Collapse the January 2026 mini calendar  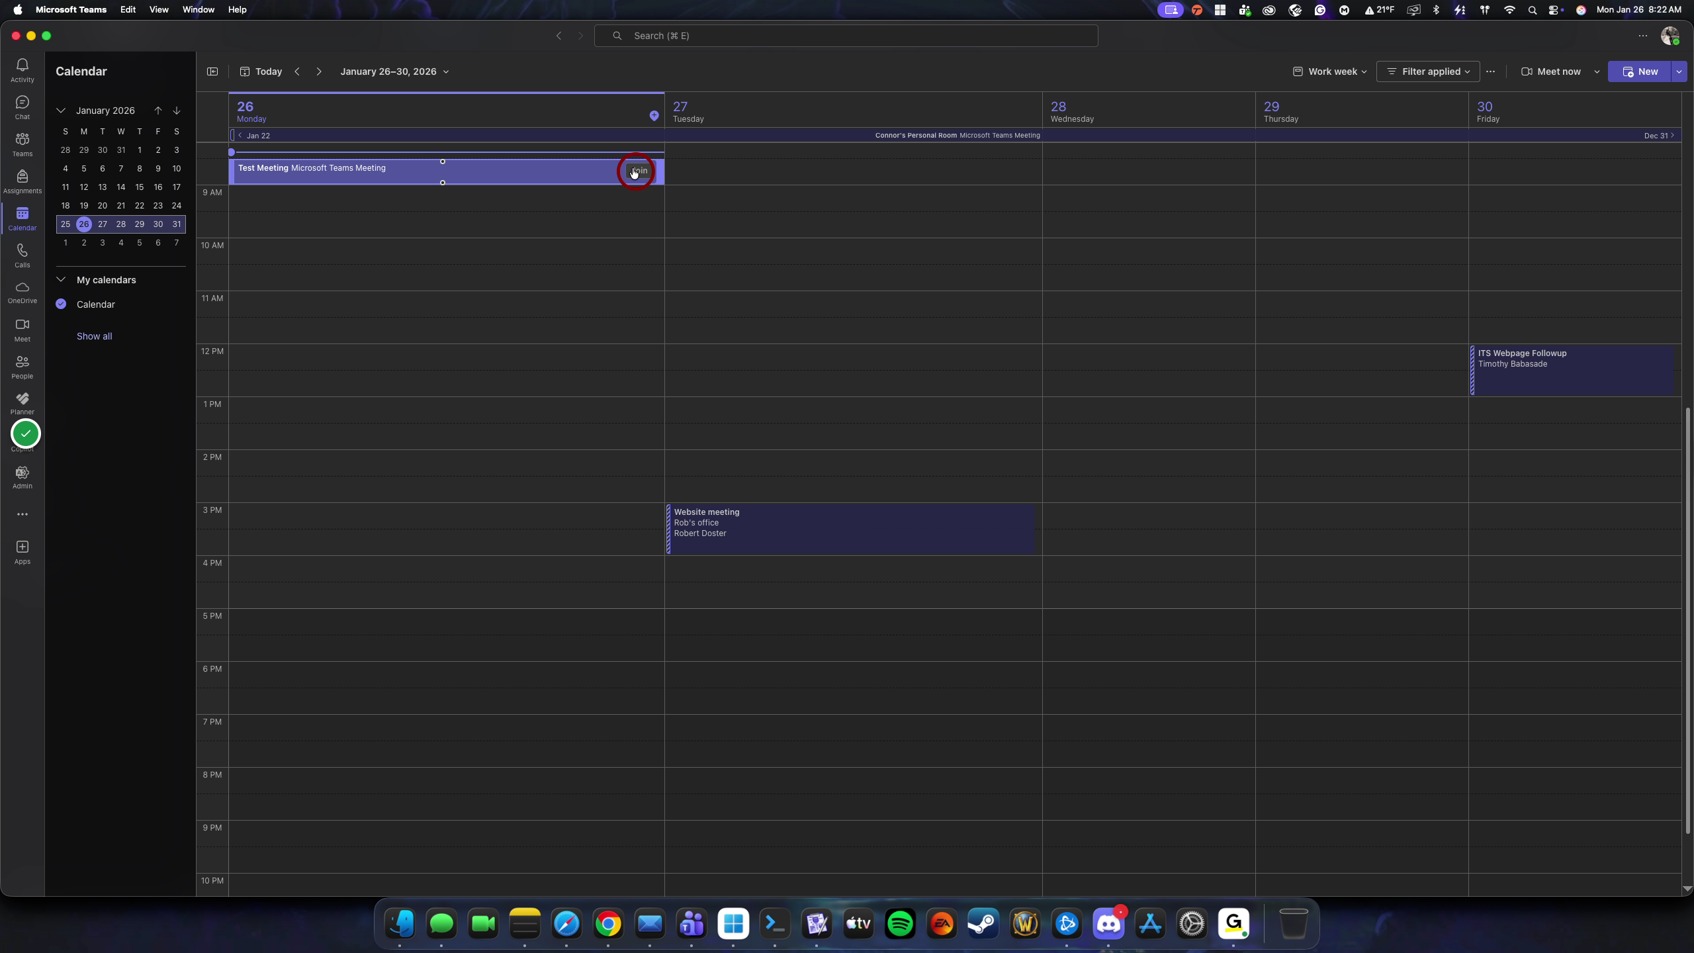click(x=61, y=111)
